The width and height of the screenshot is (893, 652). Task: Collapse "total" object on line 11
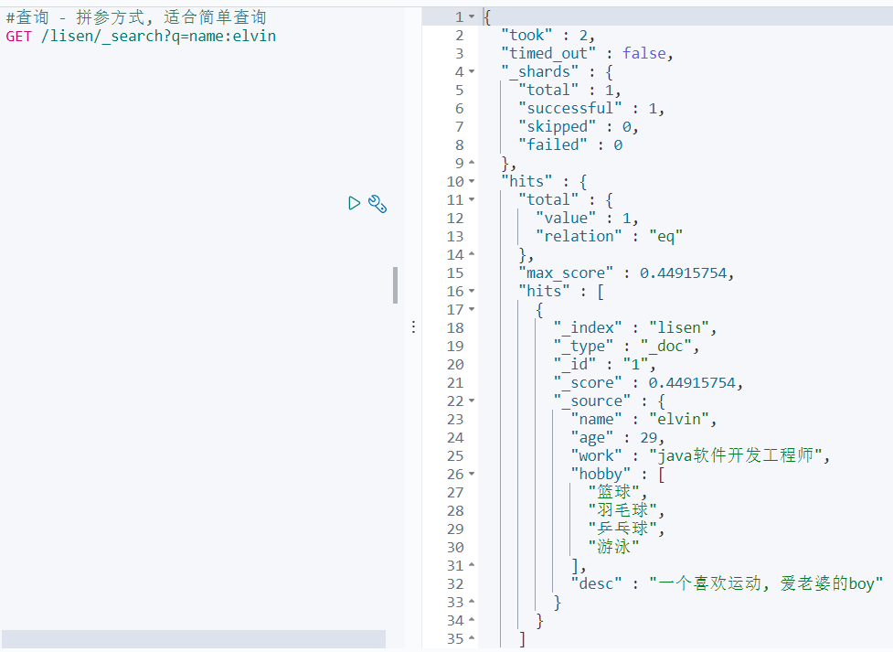[472, 199]
